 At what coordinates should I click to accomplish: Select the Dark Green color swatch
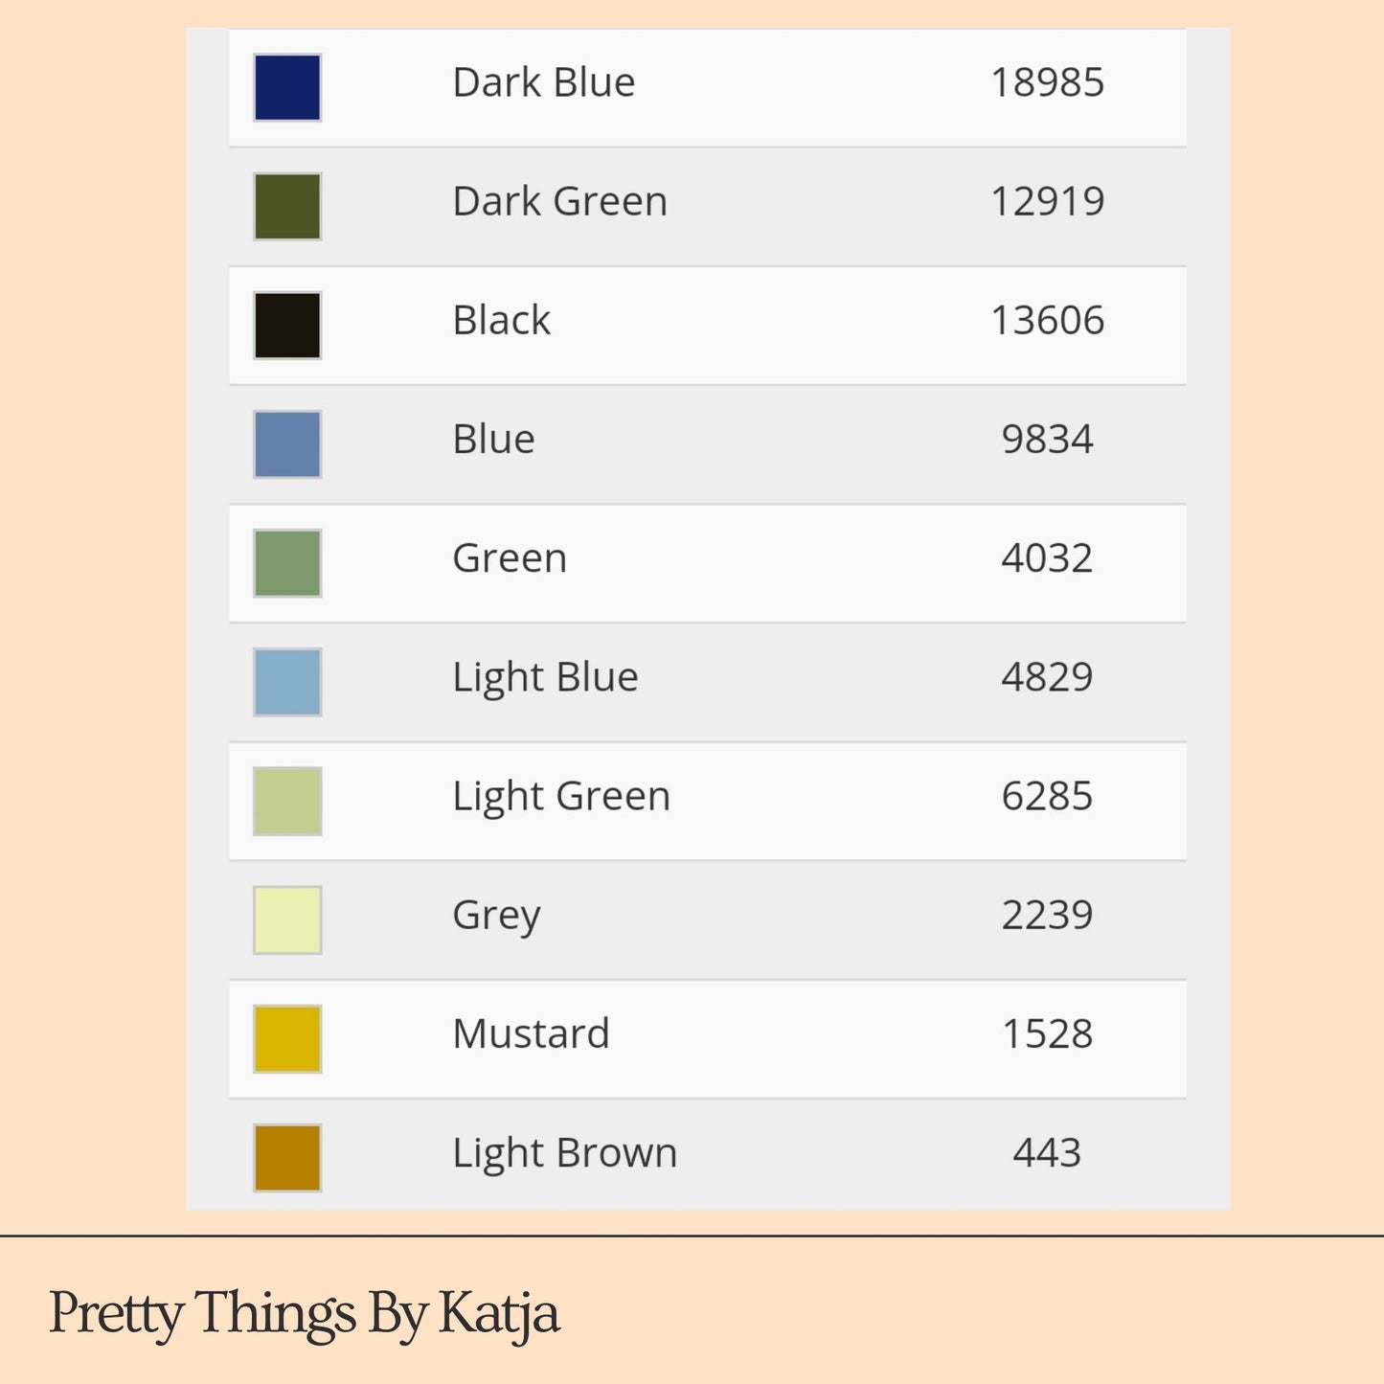(x=287, y=206)
